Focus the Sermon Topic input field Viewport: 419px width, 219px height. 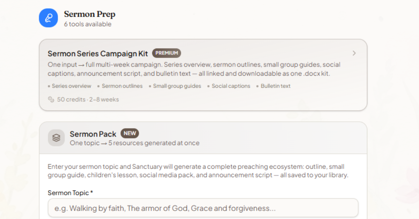pyautogui.click(x=203, y=208)
